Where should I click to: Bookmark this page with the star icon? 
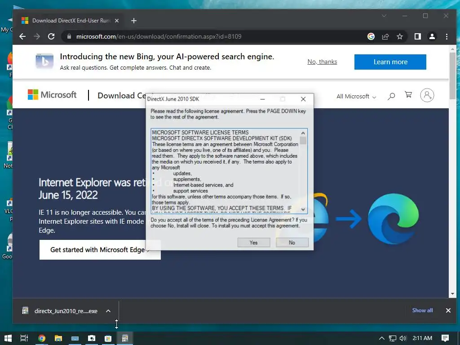coord(399,36)
